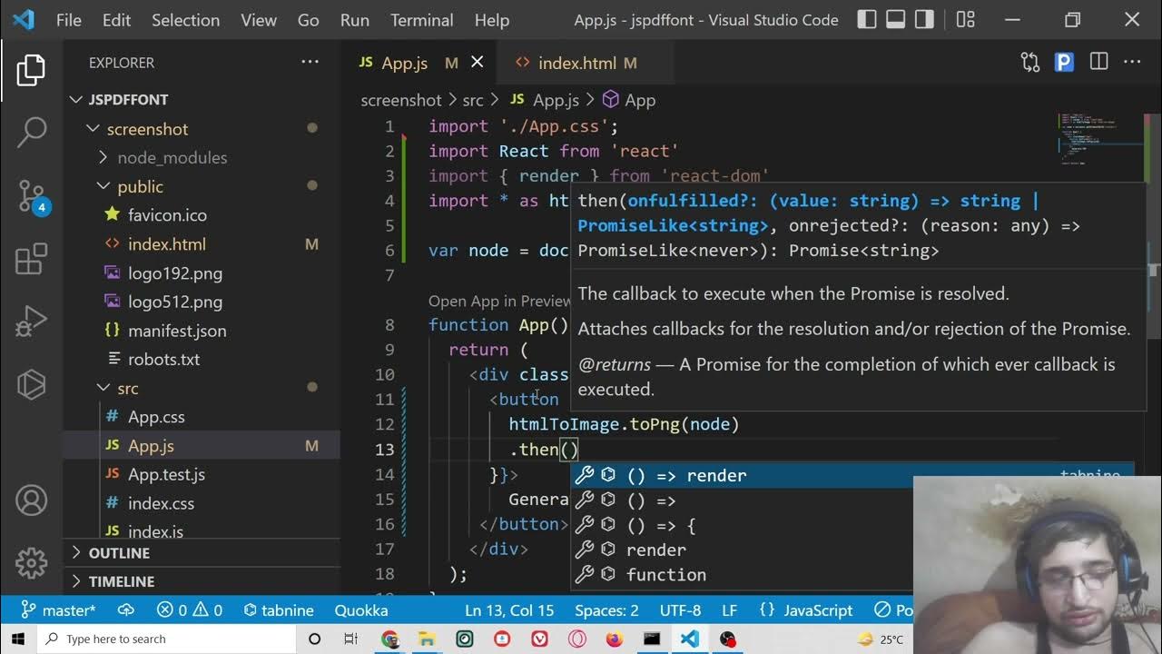The image size is (1162, 654).
Task: Open the Search view in activity bar
Action: click(32, 132)
